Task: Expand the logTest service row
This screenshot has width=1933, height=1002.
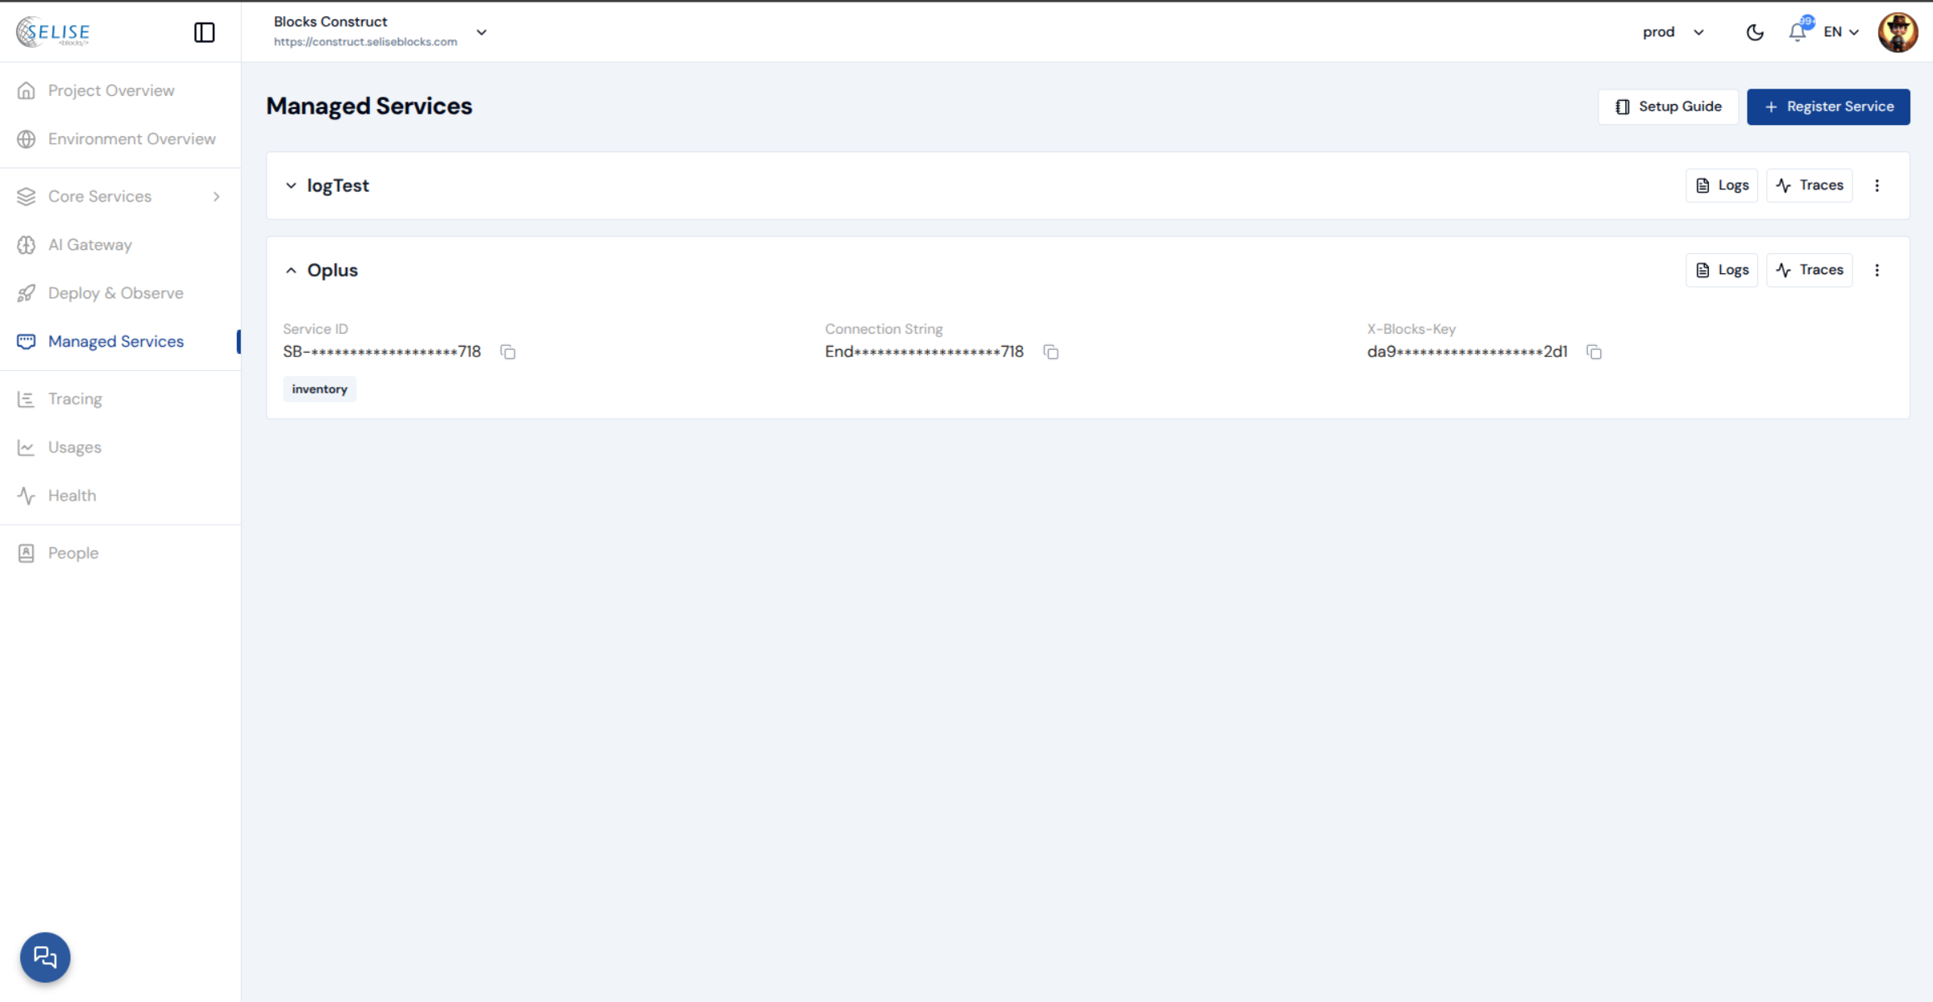Action: click(x=291, y=185)
